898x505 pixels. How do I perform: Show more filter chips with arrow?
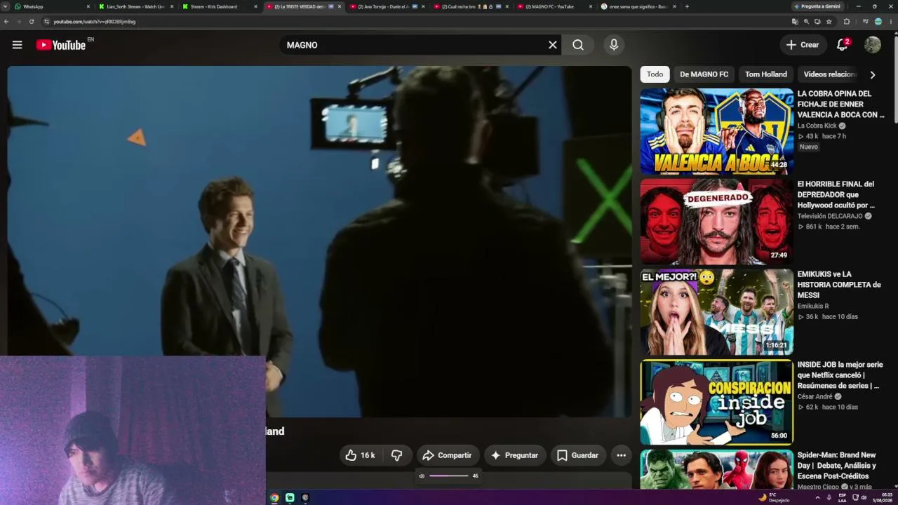pyautogui.click(x=873, y=74)
